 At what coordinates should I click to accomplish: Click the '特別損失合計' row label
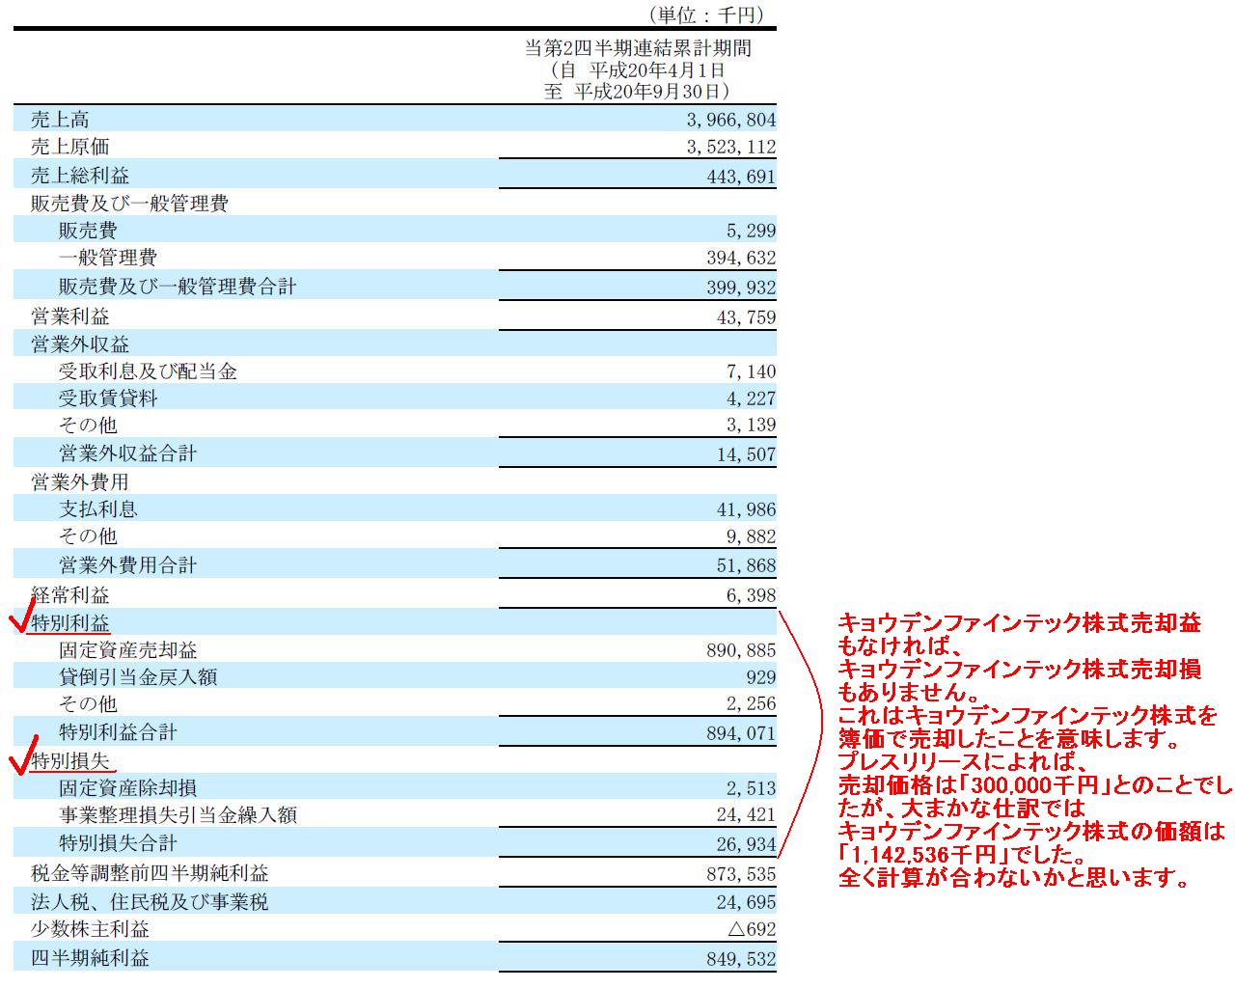click(x=118, y=843)
